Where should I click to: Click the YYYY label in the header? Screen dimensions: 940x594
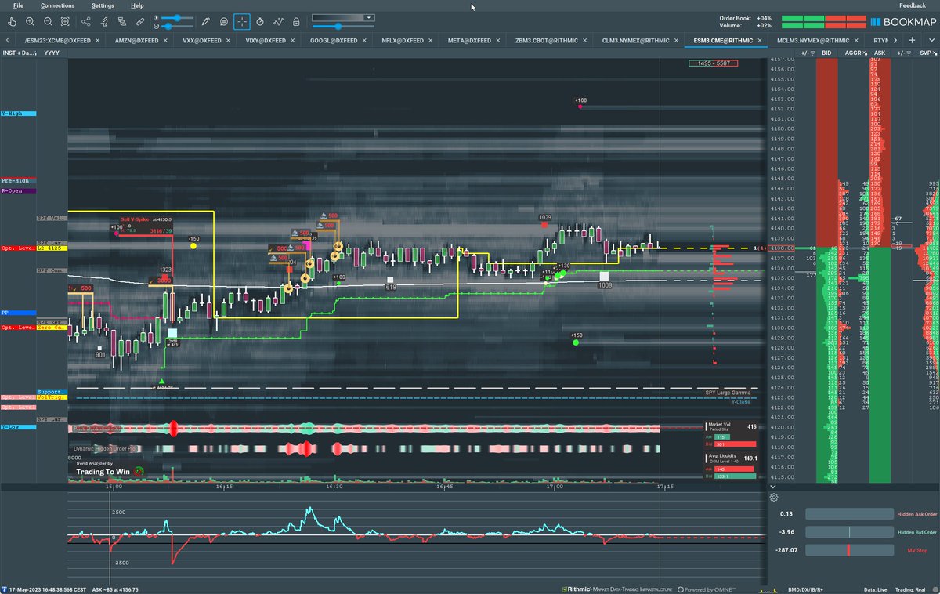click(52, 53)
